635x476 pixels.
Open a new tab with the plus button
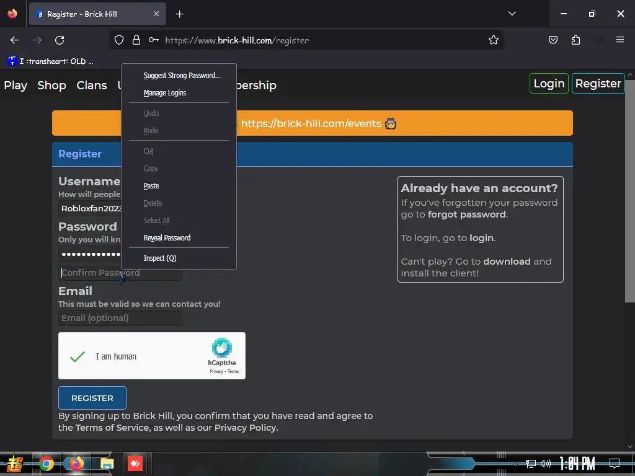(x=179, y=14)
